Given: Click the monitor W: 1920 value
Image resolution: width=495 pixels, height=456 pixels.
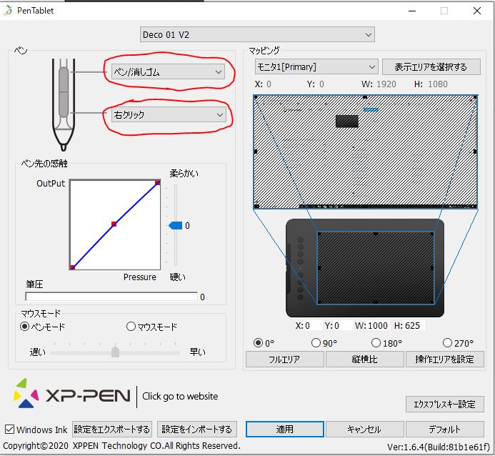Looking at the screenshot, I should tap(386, 84).
